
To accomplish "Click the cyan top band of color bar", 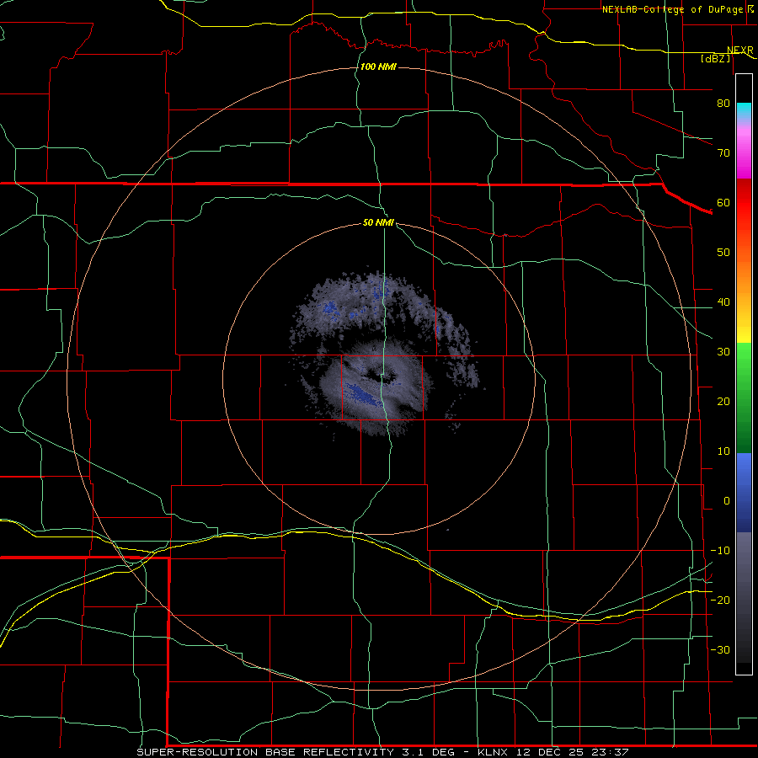I will tap(744, 111).
